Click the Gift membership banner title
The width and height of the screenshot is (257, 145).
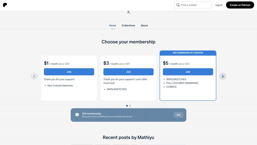pos(92,114)
